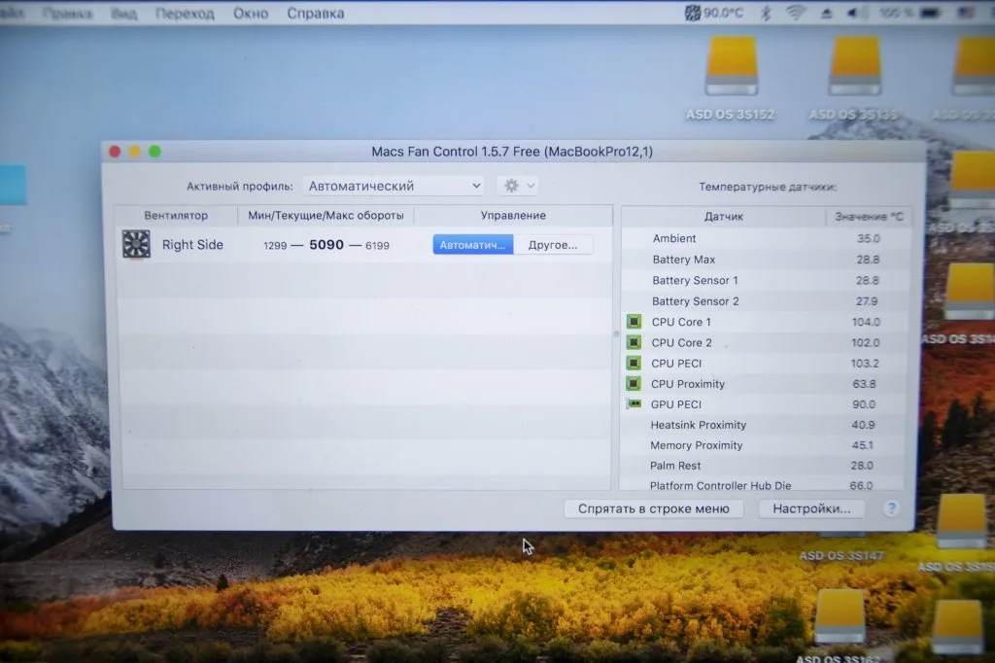The image size is (995, 663).
Task: Open the Wi-Fi menu bar icon
Action: pos(796,14)
